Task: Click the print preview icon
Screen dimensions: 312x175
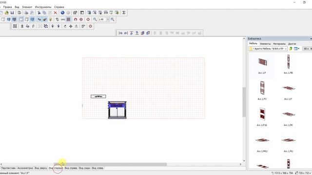Action: coord(32,13)
